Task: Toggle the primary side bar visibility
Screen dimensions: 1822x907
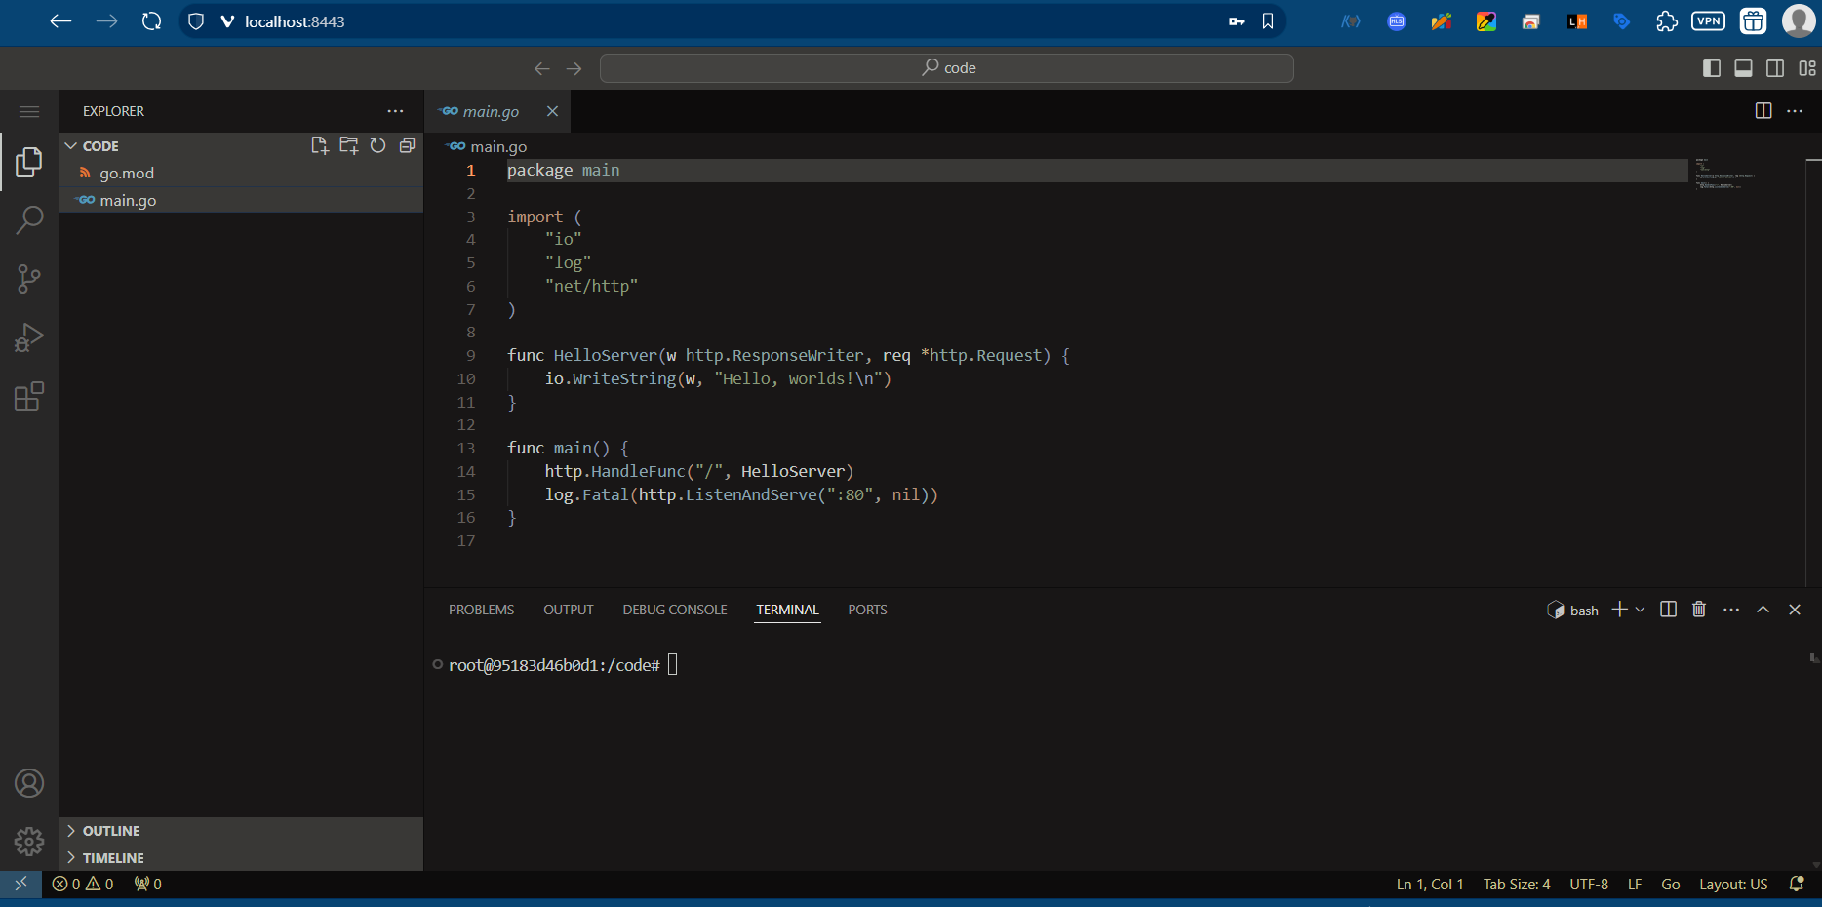Action: coord(1711,68)
